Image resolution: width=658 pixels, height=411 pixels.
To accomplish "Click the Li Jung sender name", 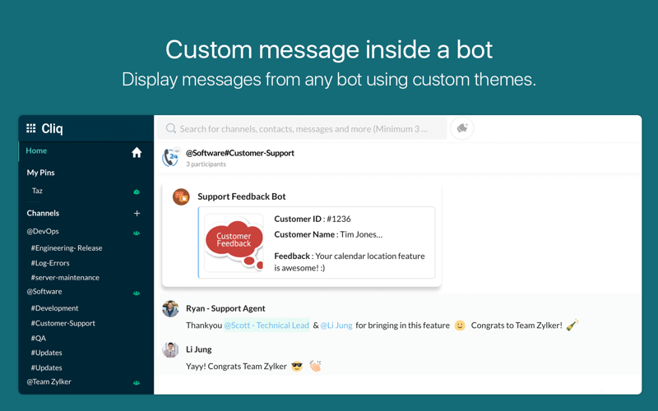I will [199, 349].
